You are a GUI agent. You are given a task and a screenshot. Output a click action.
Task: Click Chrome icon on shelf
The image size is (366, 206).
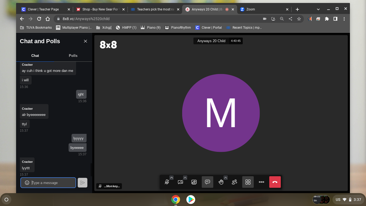click(176, 200)
